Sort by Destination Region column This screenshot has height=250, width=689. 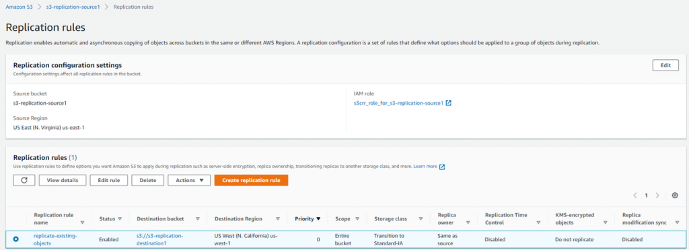(x=278, y=218)
